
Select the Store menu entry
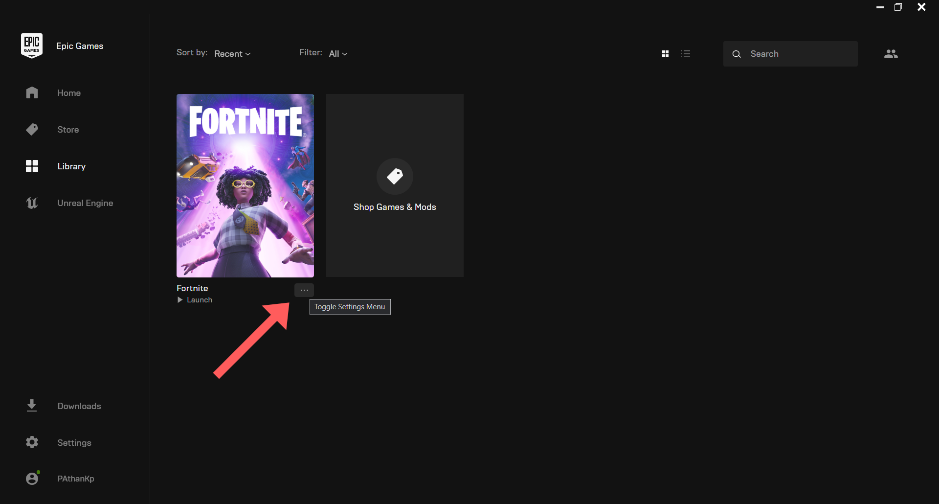tap(68, 129)
